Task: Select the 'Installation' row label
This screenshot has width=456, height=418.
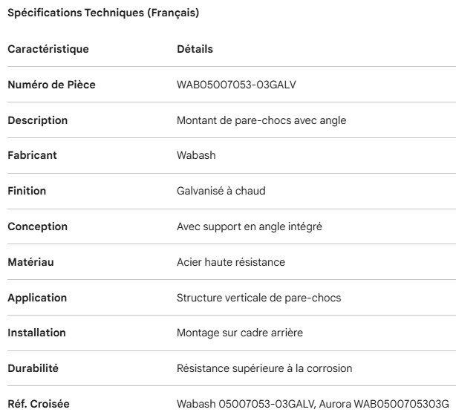Action: click(36, 333)
